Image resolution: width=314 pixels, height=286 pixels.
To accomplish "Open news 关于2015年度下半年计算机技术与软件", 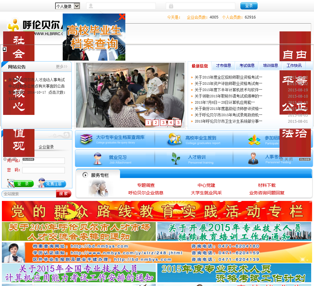I will coord(228,90).
